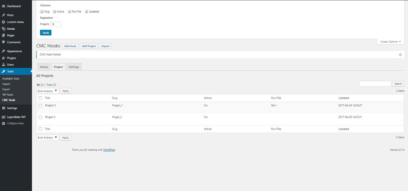Sort by Slug column header
This screenshot has height=191, width=408.
(x=115, y=98)
